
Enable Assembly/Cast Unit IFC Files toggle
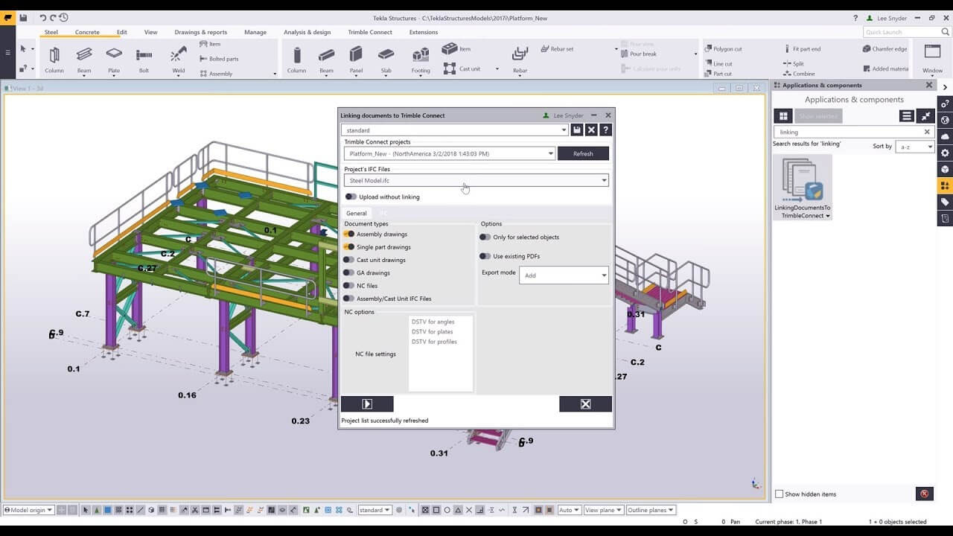click(x=348, y=299)
